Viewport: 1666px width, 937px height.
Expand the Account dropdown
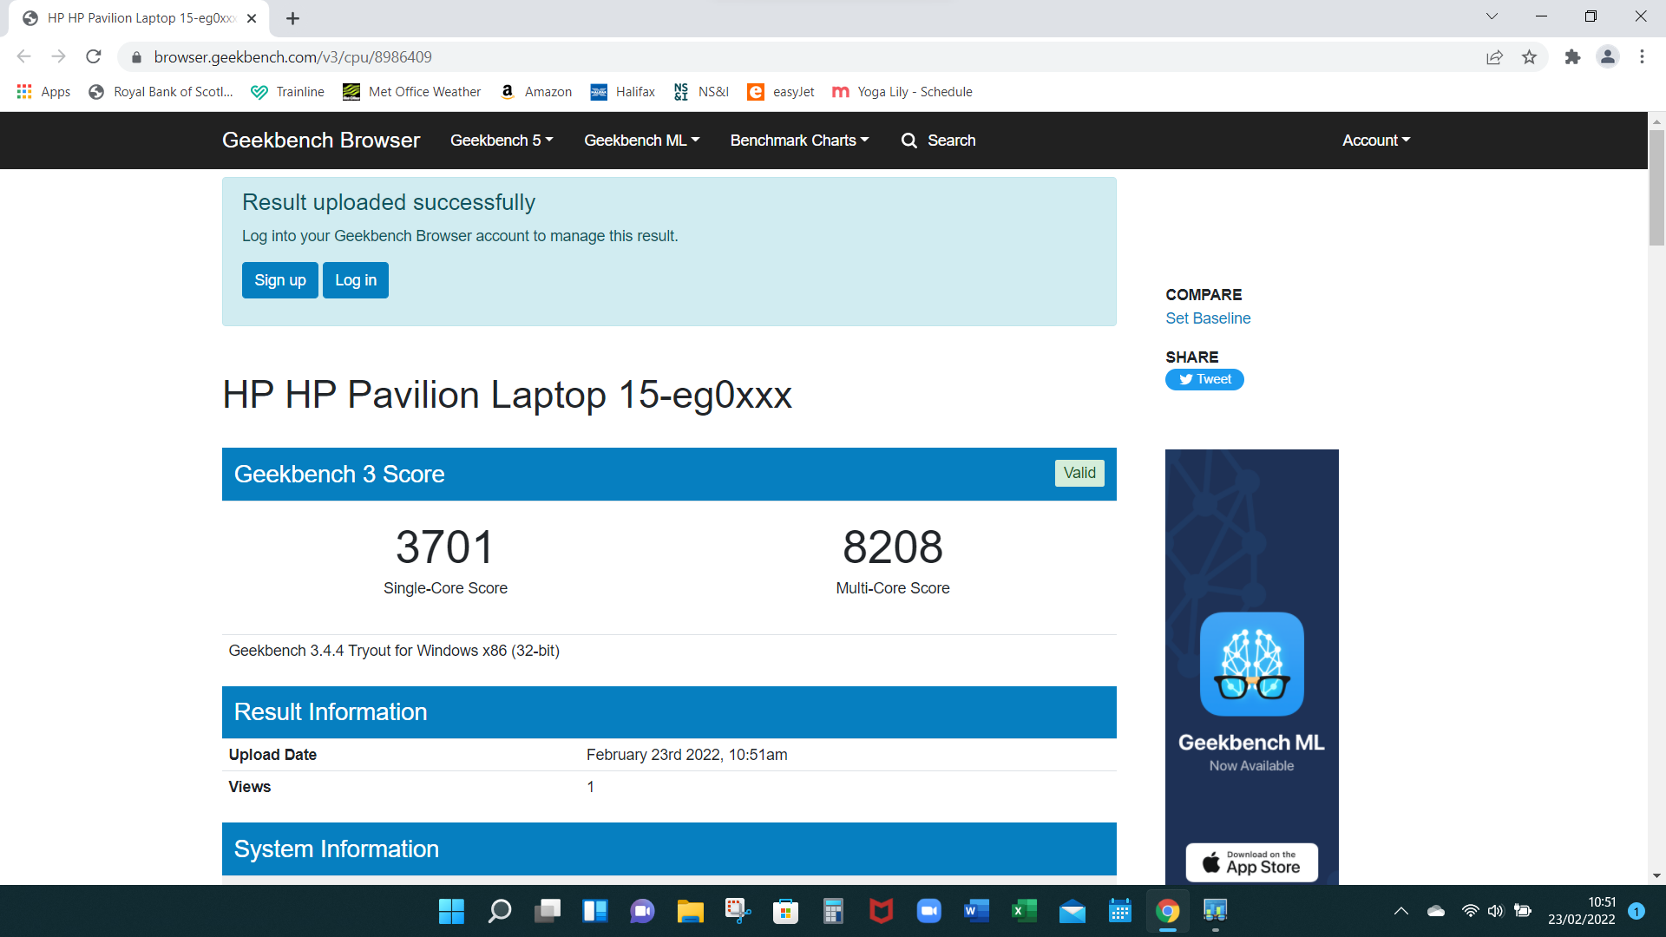tap(1376, 141)
